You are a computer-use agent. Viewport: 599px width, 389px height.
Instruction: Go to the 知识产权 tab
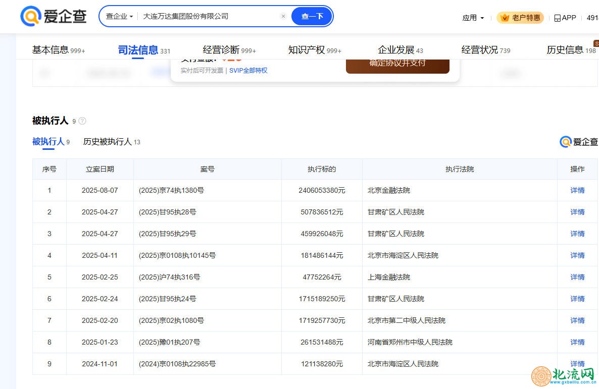315,50
